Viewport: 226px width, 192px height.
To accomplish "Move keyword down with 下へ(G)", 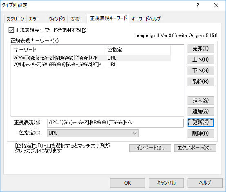I will coord(201,71).
